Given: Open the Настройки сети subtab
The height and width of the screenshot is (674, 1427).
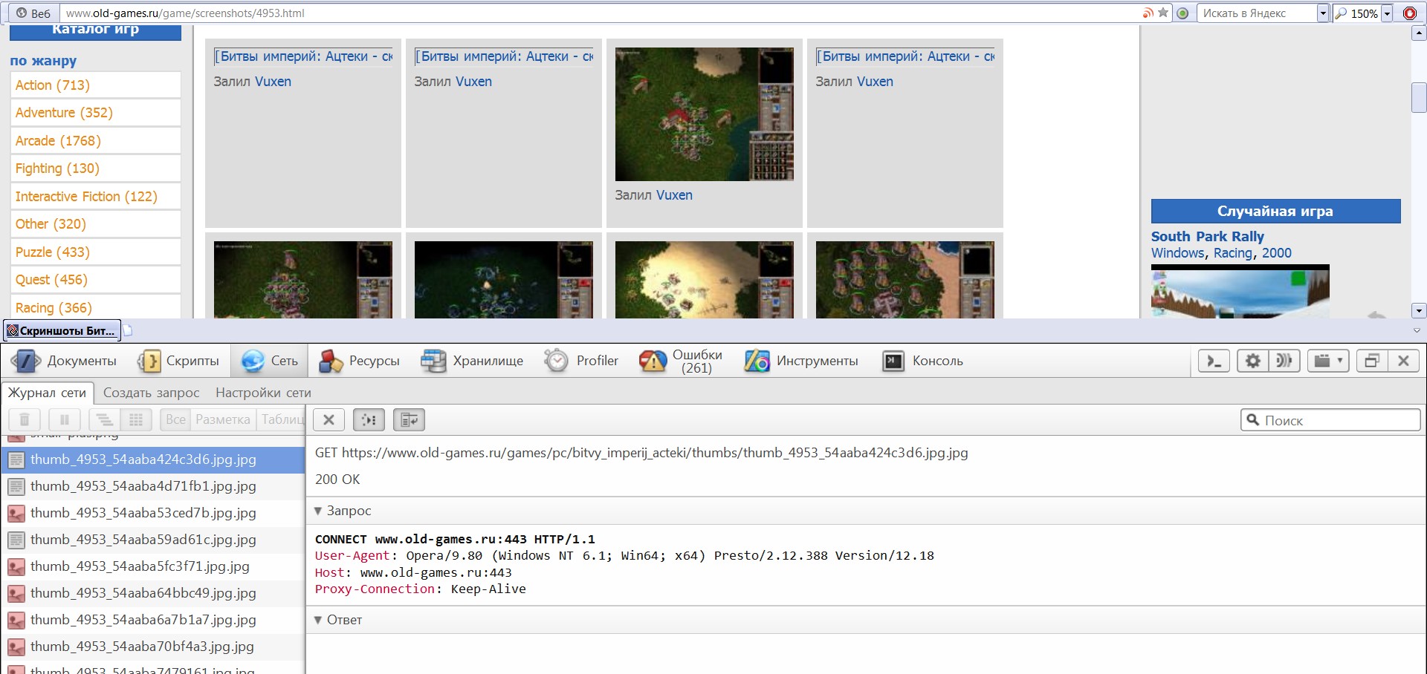Looking at the screenshot, I should click(263, 393).
